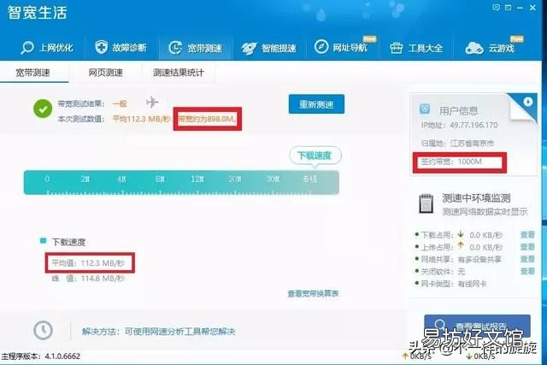
Task: Click the 主程序版本 4.1.0.6662 text
Action: point(41,356)
